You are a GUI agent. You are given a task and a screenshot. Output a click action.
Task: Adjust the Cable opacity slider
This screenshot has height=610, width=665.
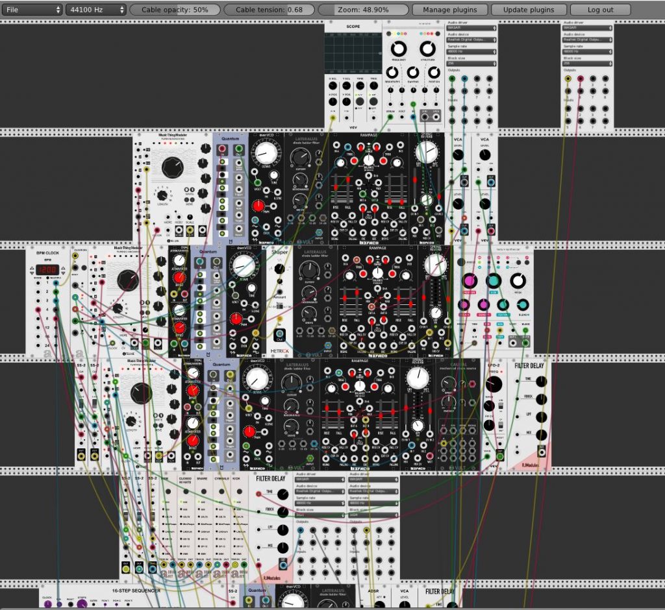[175, 9]
